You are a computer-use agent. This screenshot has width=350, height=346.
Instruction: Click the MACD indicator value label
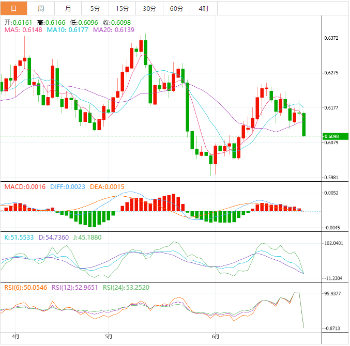coord(25,186)
